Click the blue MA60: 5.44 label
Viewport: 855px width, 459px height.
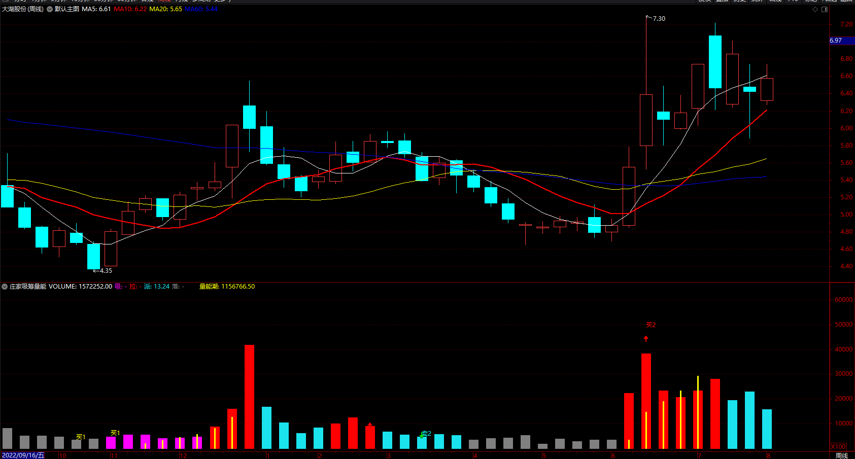pos(201,9)
